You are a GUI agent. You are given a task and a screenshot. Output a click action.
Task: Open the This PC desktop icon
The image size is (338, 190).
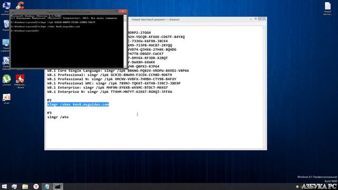(x=6, y=8)
